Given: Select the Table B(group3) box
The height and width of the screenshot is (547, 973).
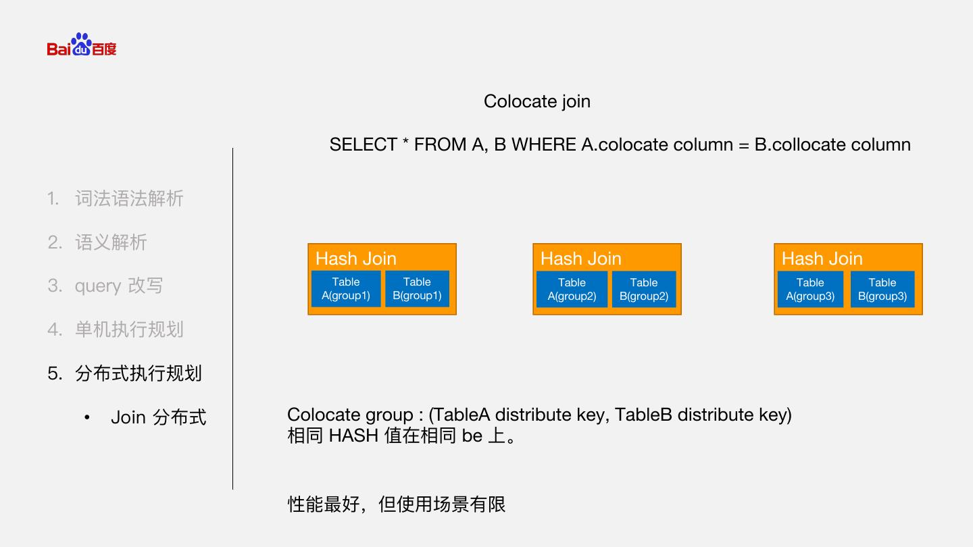Looking at the screenshot, I should pyautogui.click(x=882, y=289).
